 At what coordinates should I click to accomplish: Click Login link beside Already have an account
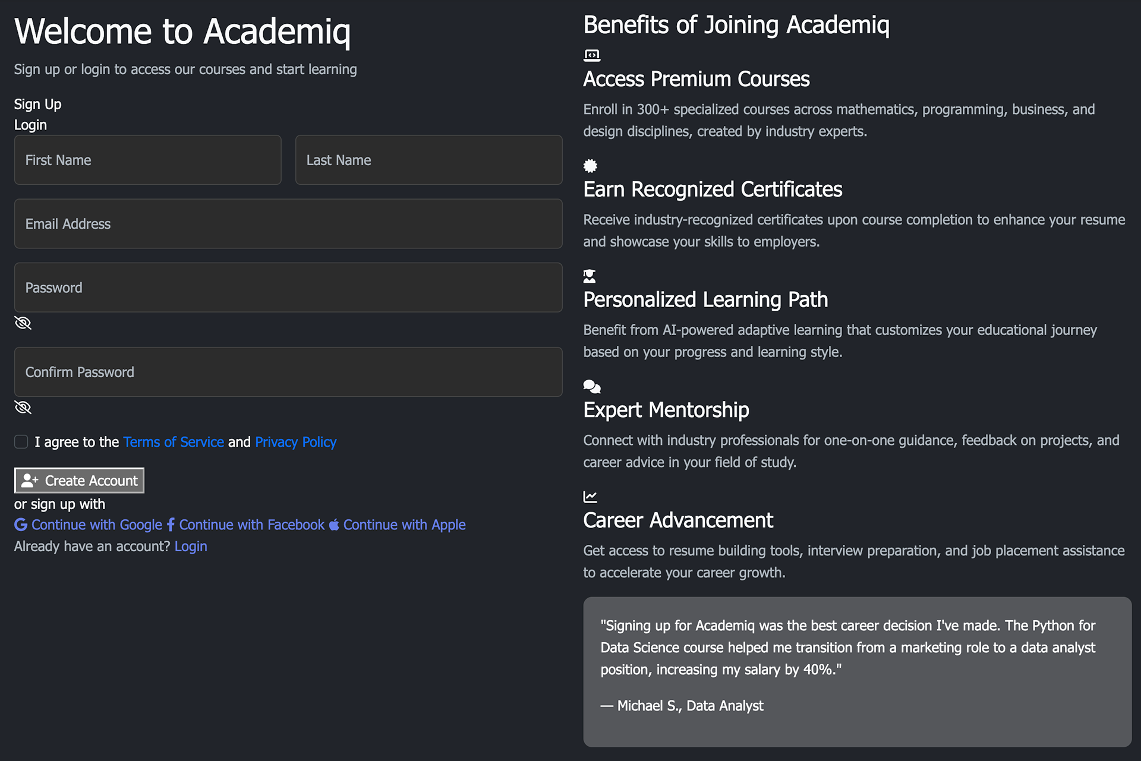191,547
